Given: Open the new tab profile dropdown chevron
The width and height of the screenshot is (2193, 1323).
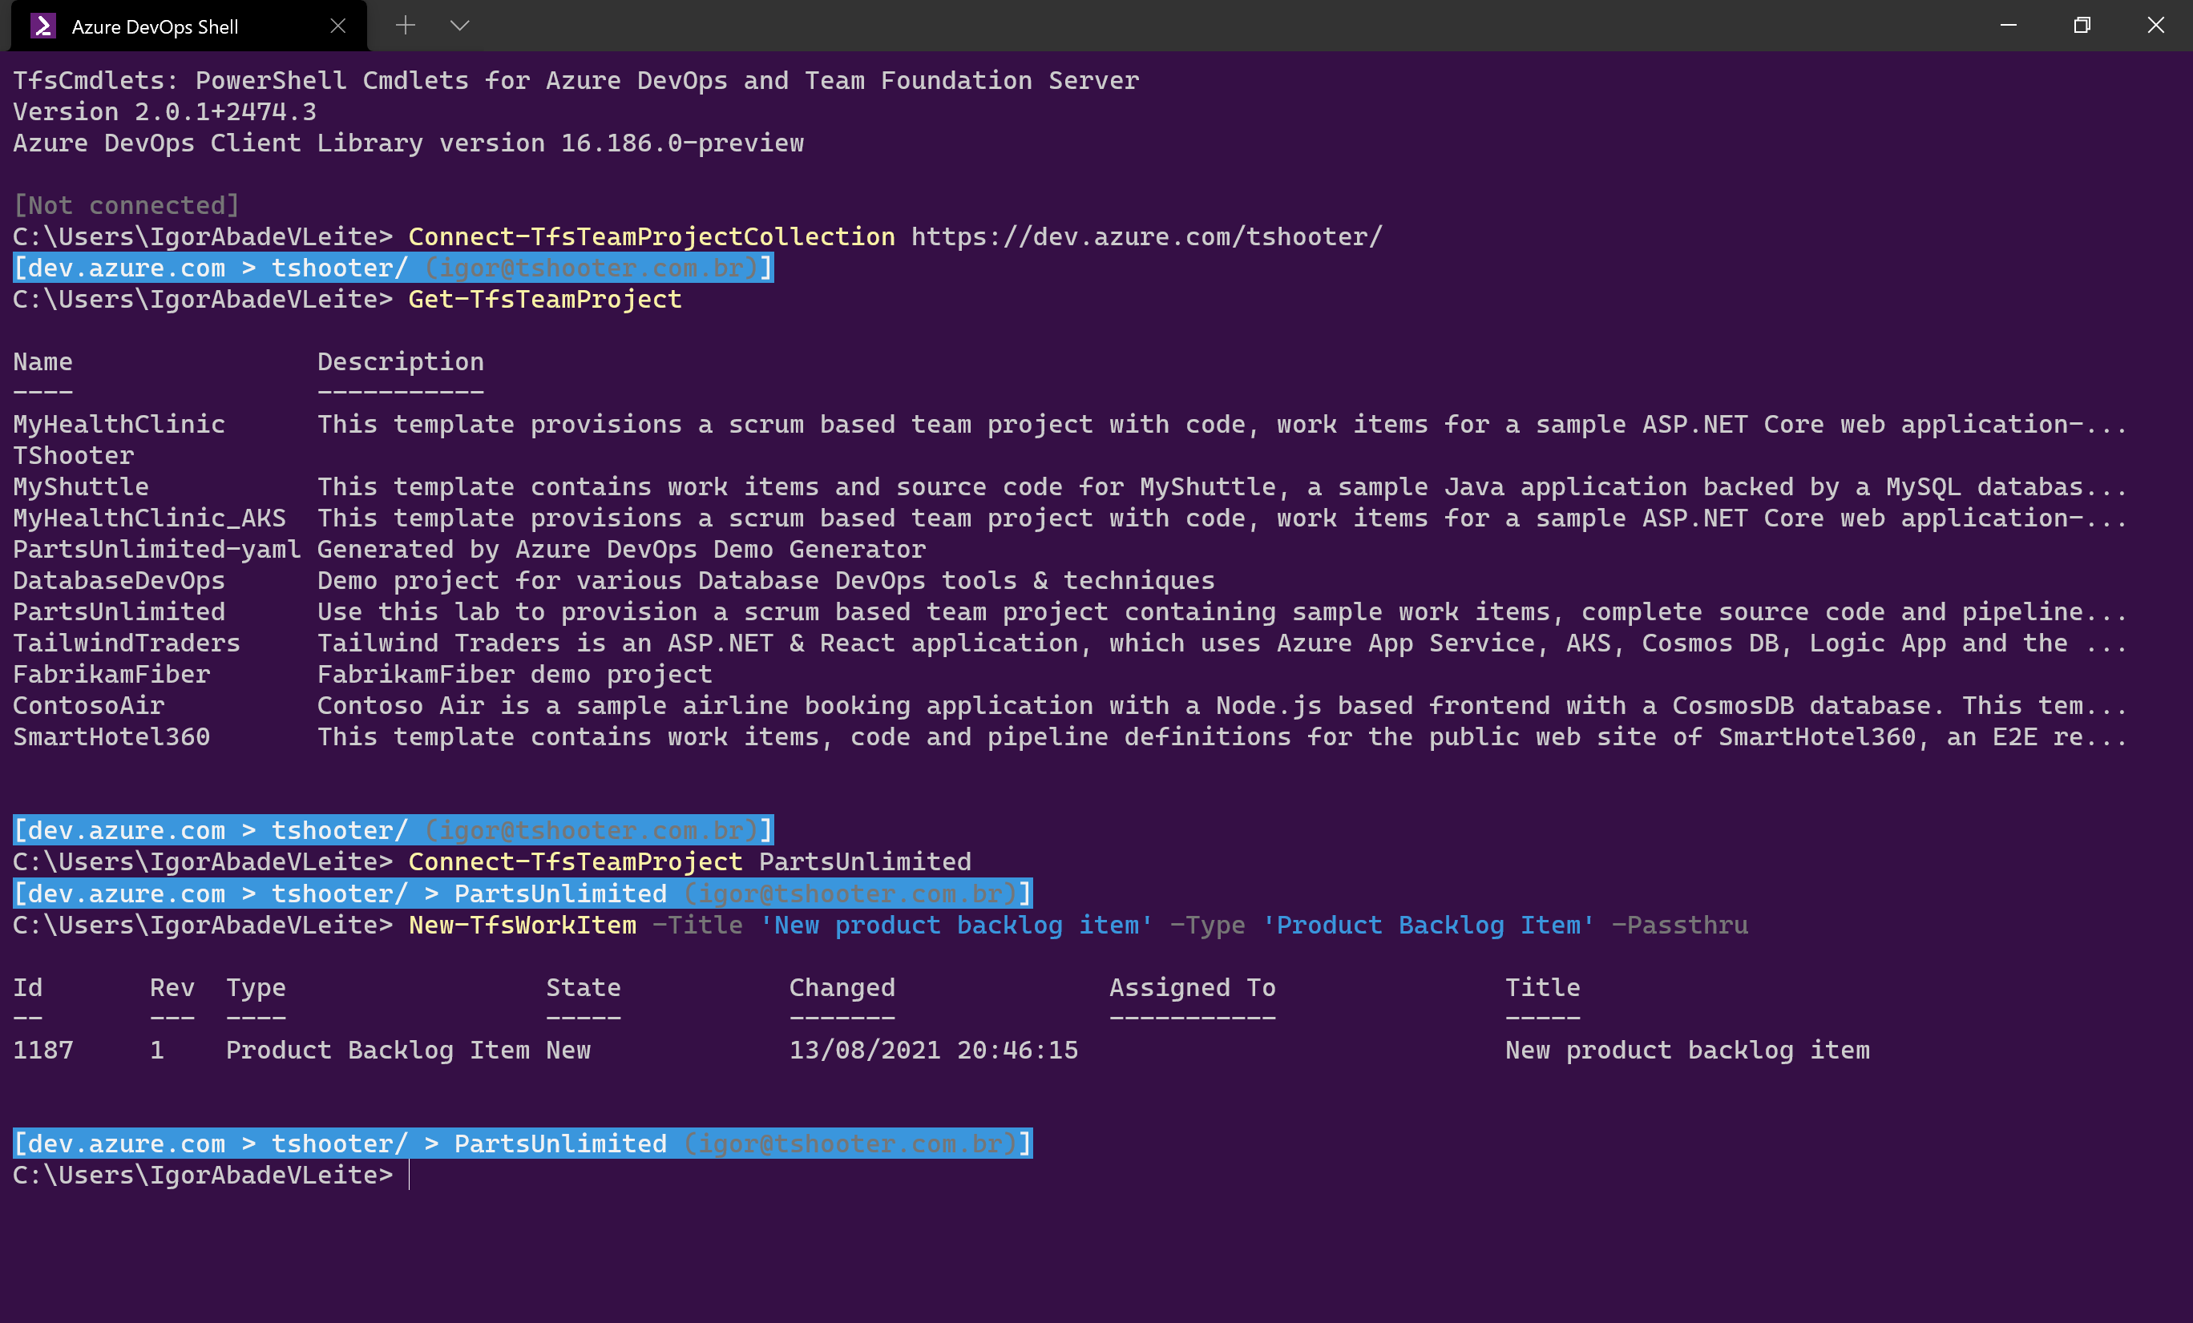Looking at the screenshot, I should pyautogui.click(x=459, y=25).
